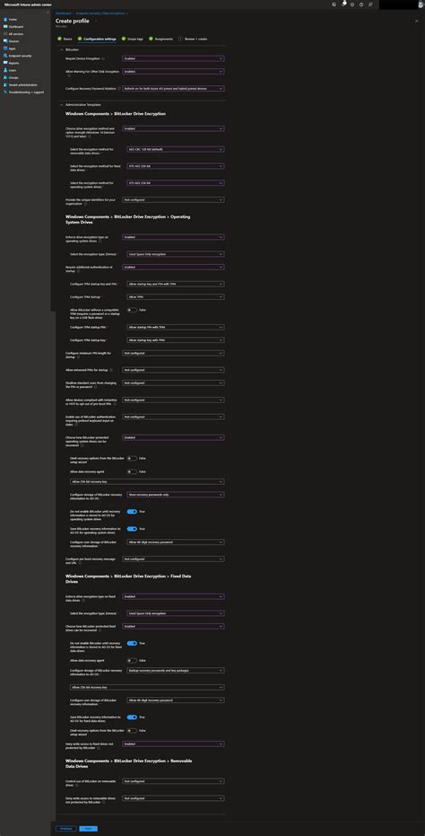425x836 pixels.
Task: Open Home in the left sidebar
Action: pyautogui.click(x=11, y=19)
